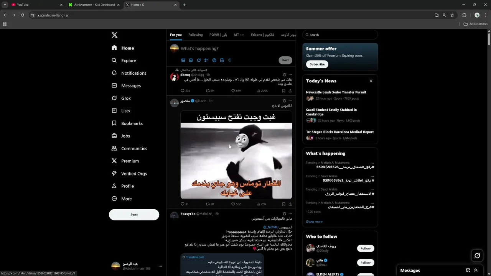Viewport: 491px width, 276px height.
Task: Open Notifications from the sidebar
Action: [x=129, y=73]
